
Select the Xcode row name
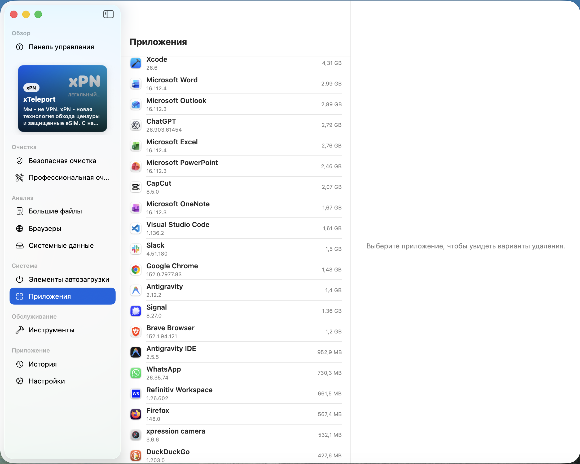coord(157,59)
